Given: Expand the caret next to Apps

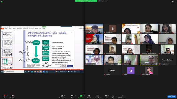Looking at the screenshot, I should click(116, 96).
